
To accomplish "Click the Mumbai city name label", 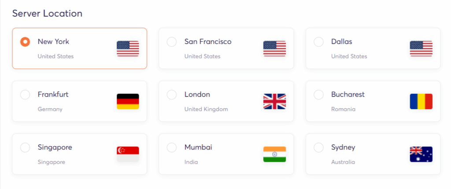I will coord(198,147).
